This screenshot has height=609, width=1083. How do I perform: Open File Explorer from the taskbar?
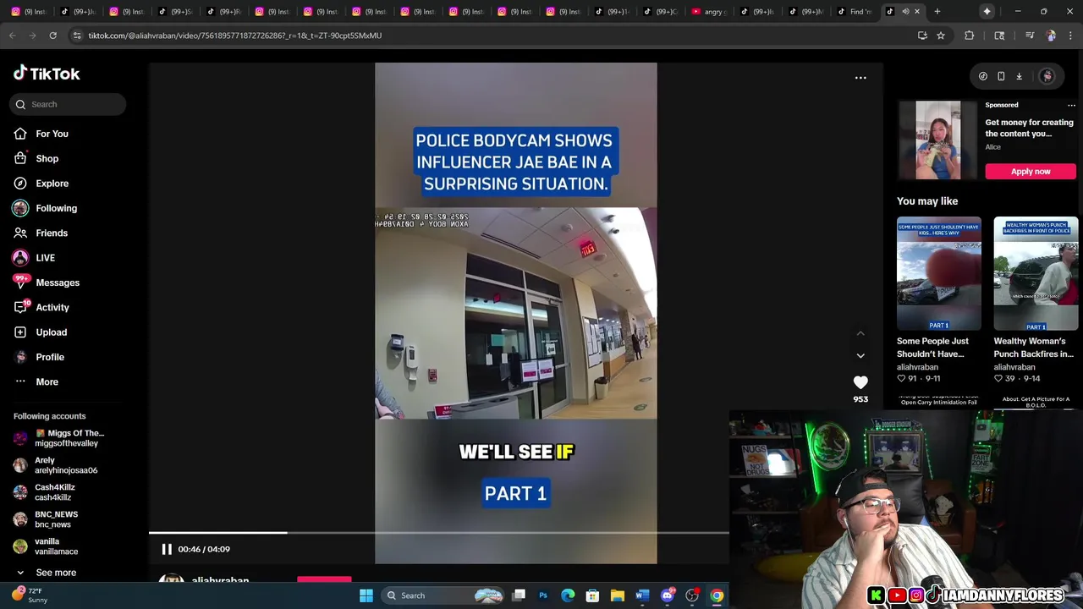click(617, 595)
